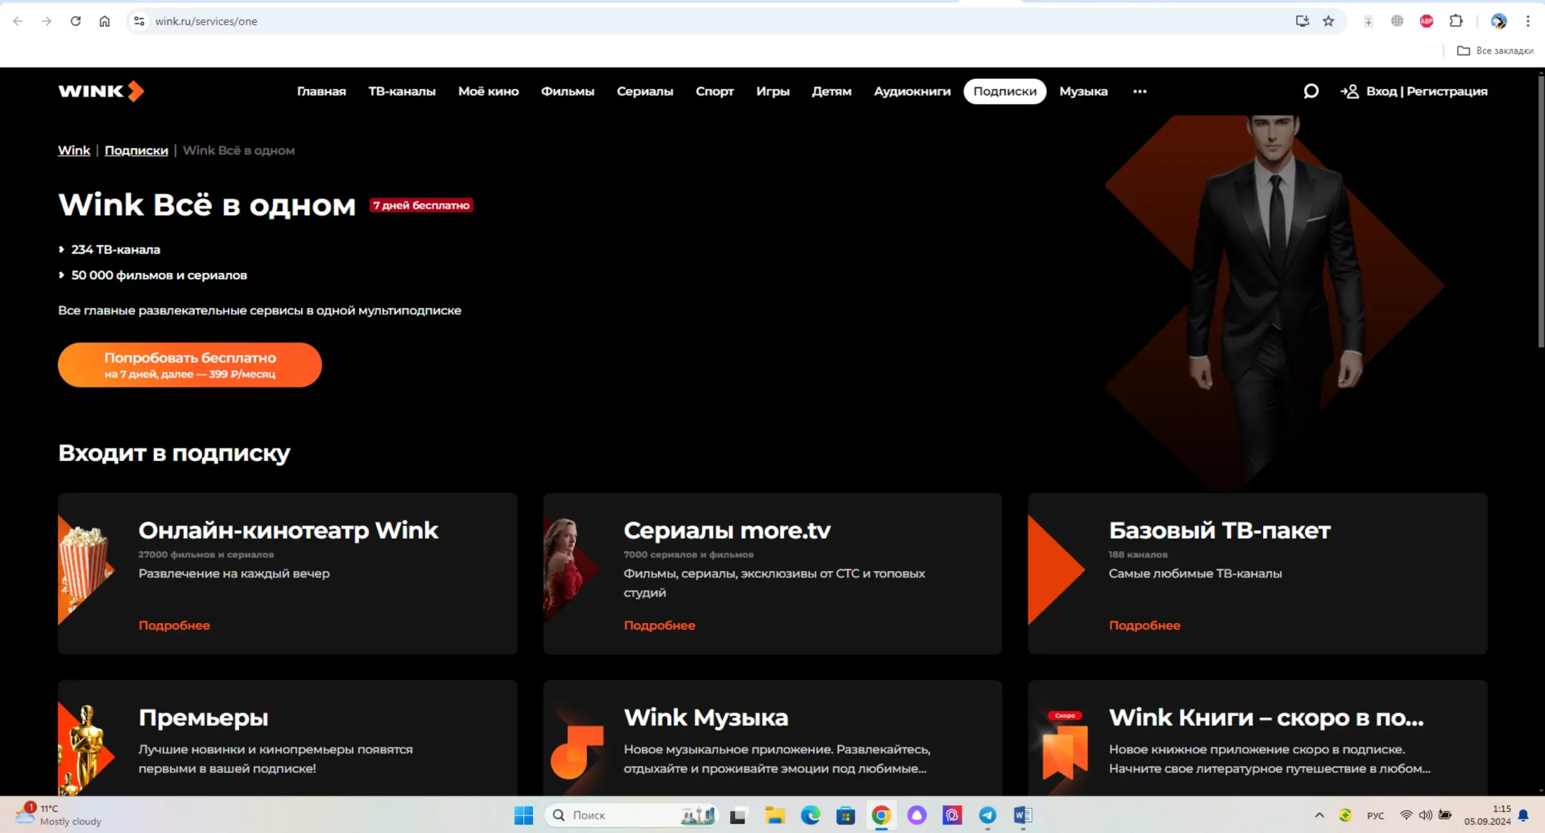1545x833 pixels.
Task: Click the site info icon in the address bar
Action: tap(139, 21)
